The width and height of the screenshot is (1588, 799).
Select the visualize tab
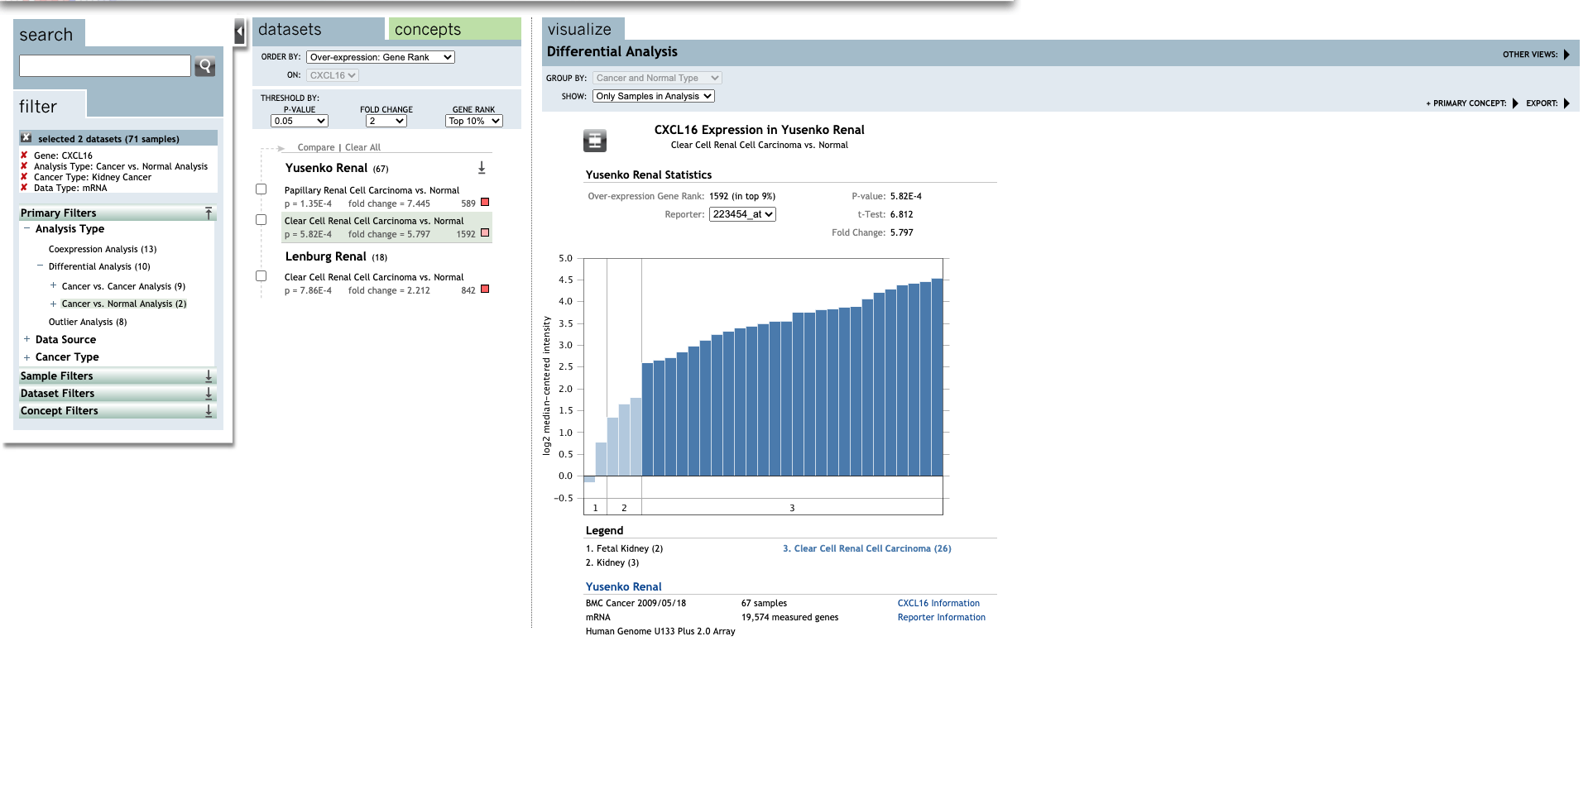(583, 29)
